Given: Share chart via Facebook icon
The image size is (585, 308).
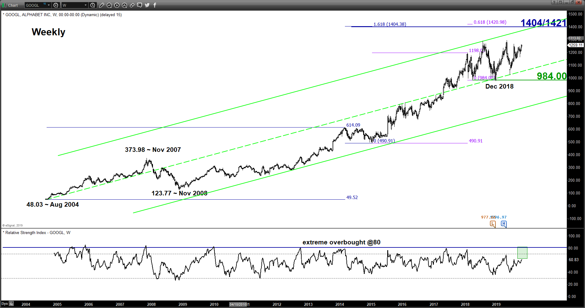Looking at the screenshot, I should click(155, 5).
